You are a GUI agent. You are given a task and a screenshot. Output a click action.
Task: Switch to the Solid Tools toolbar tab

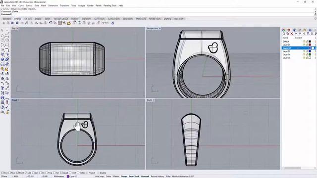pos(128,19)
